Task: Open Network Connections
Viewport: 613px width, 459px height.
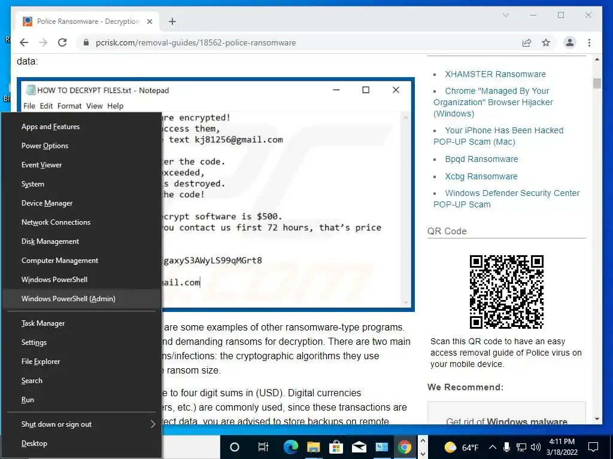Action: (82, 222)
